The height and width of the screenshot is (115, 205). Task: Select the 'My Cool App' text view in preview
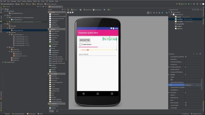[110, 39]
